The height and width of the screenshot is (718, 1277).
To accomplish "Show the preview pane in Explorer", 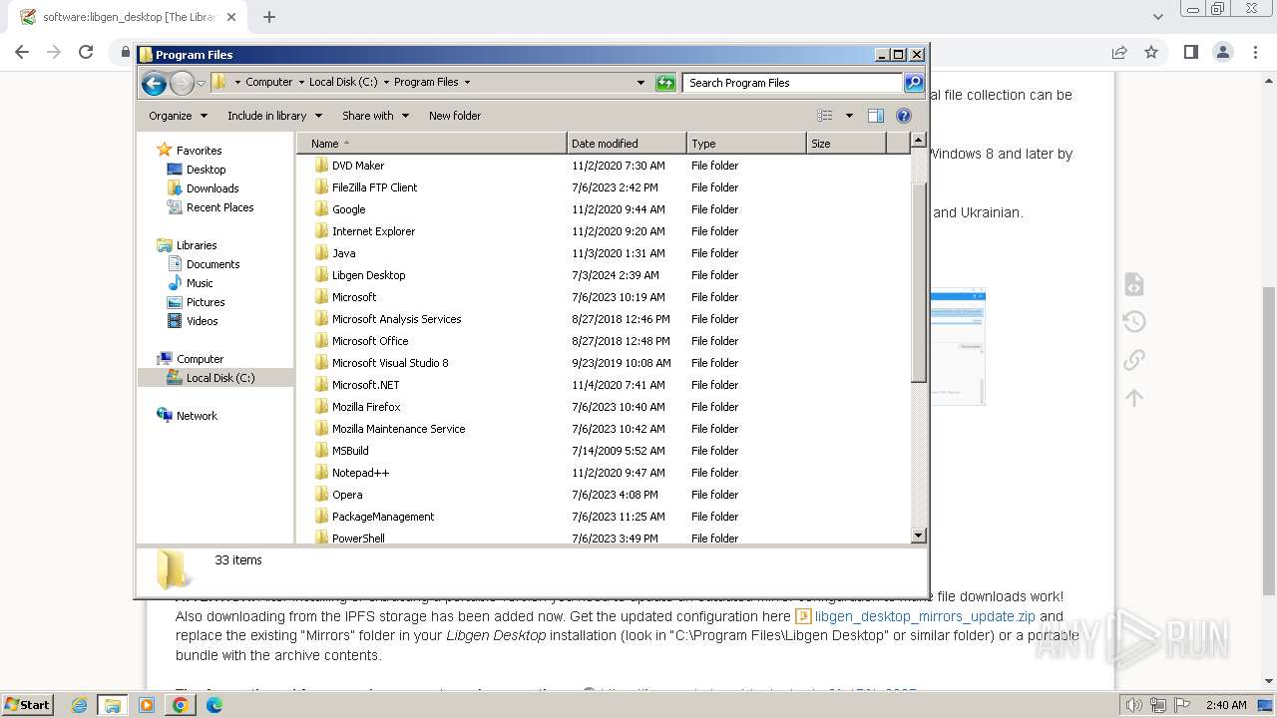I will [875, 116].
